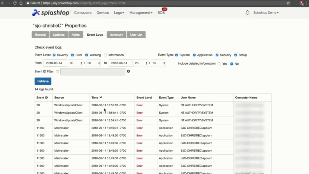Open the Splashtop Demo account menu

click(266, 13)
